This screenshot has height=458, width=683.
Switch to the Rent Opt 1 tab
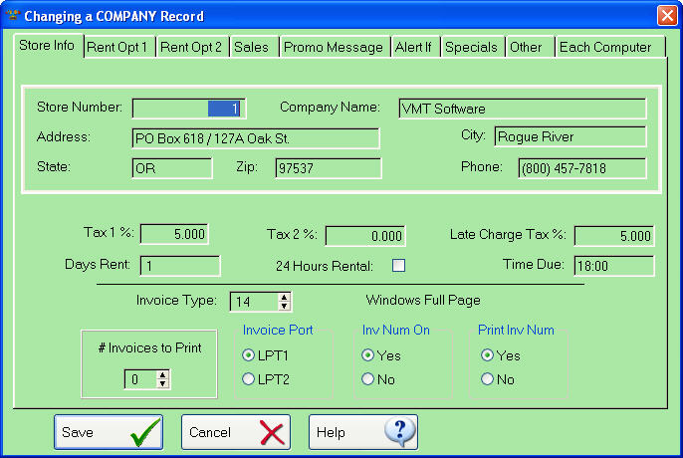pos(117,47)
